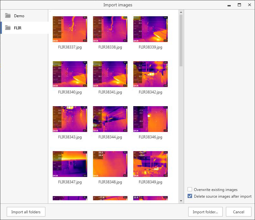Click the FLIR folder icon

tap(8, 28)
